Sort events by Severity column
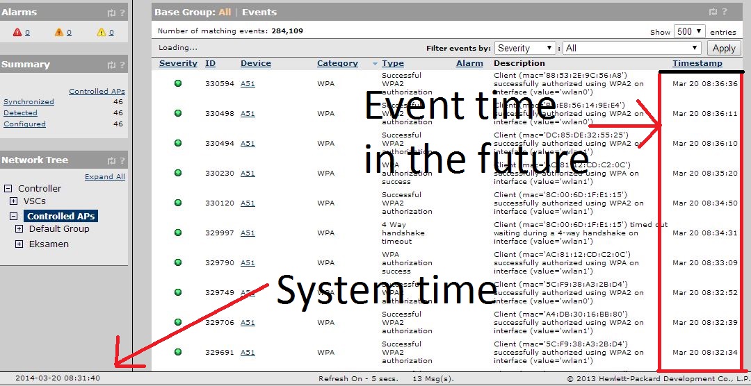751x386 pixels. click(x=178, y=63)
